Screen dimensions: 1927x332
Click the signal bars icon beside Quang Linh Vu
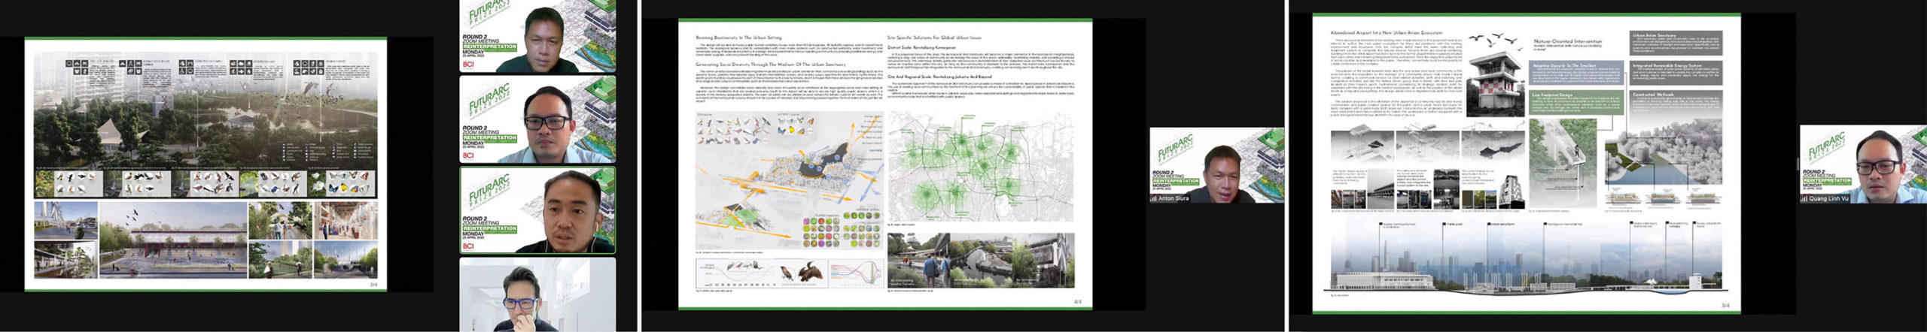[1804, 199]
